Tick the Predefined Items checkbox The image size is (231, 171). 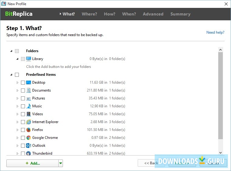tap(17, 75)
